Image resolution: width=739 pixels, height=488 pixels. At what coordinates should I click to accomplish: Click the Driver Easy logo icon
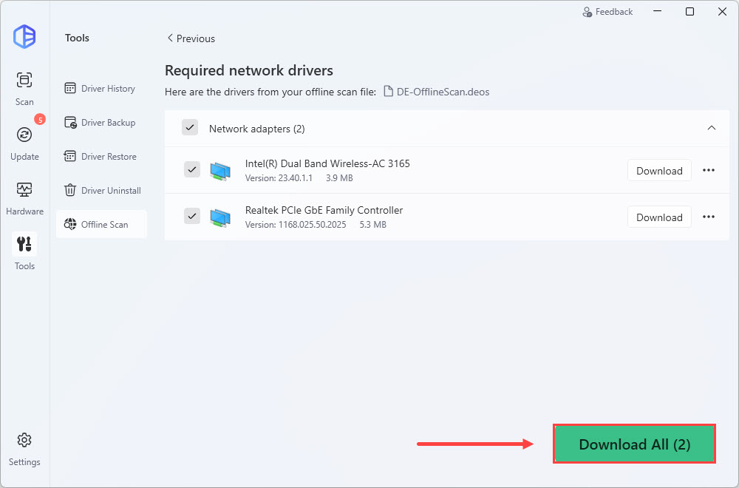24,37
